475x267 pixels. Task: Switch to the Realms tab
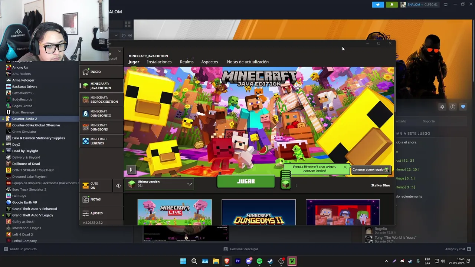(x=187, y=62)
